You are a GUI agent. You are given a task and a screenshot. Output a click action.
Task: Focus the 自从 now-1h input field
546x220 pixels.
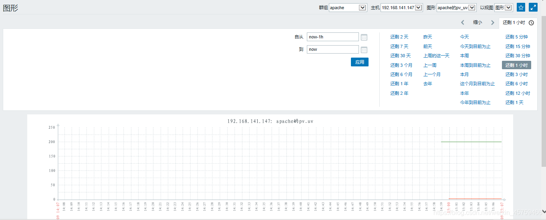(x=333, y=37)
